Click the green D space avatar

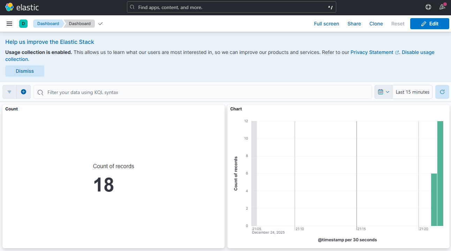23,24
